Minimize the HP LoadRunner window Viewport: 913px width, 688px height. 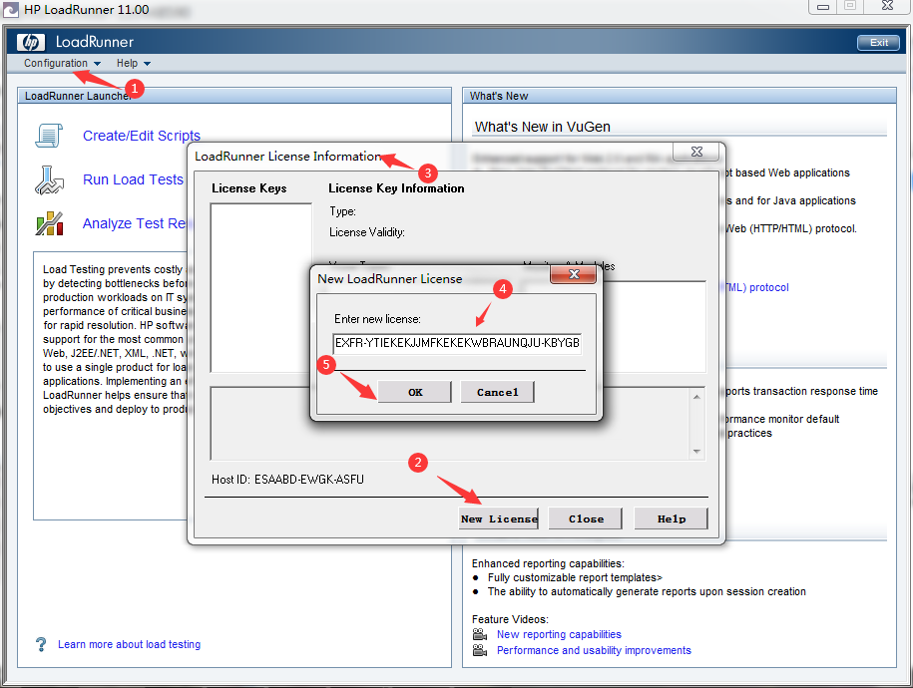click(x=823, y=6)
